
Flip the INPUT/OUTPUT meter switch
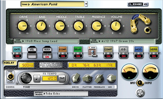pyautogui.click(x=140, y=83)
